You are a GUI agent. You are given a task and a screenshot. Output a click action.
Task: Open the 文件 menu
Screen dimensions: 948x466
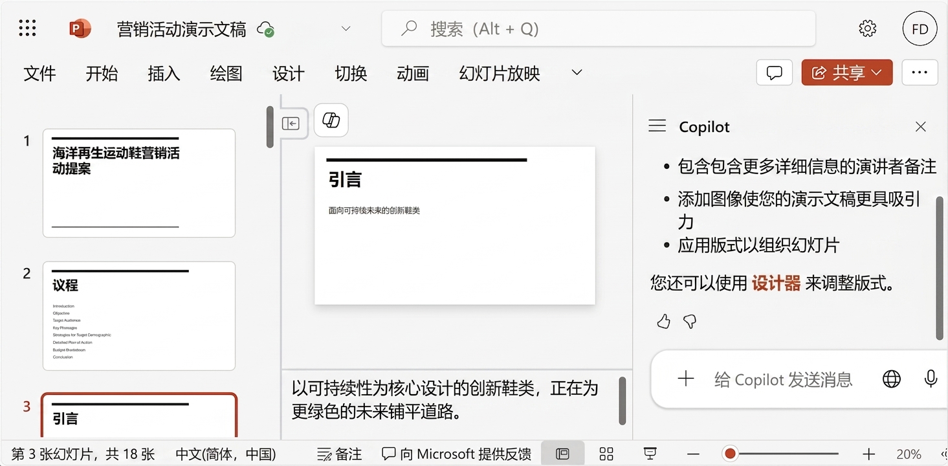(39, 73)
